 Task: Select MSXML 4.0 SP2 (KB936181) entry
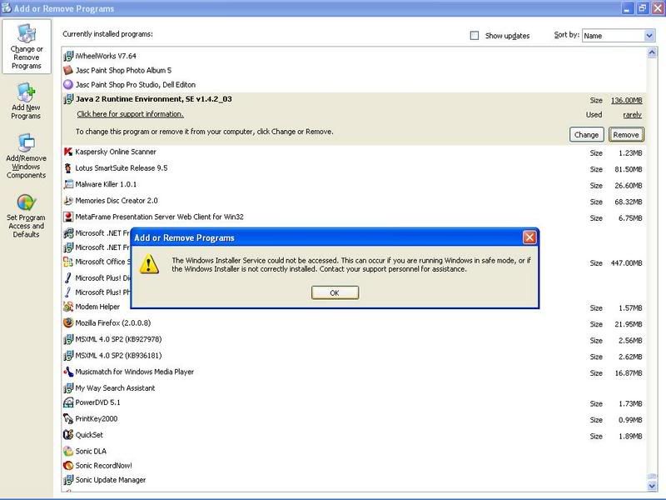[354, 356]
